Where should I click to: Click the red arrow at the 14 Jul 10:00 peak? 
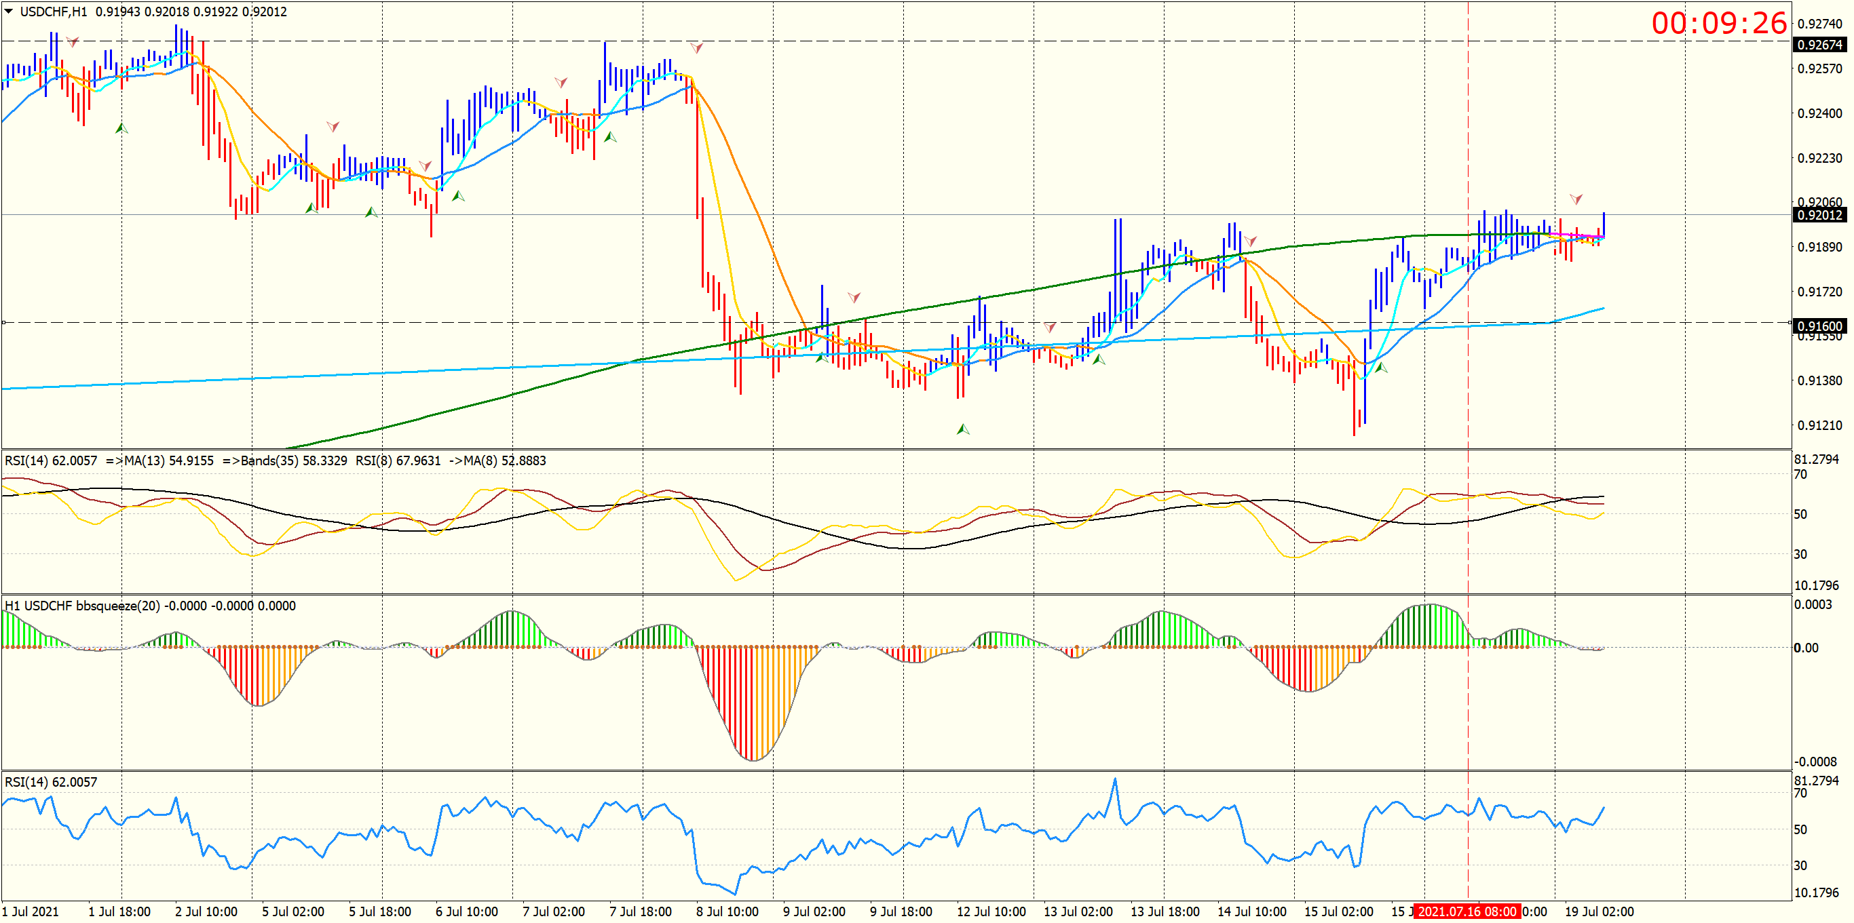click(1251, 241)
